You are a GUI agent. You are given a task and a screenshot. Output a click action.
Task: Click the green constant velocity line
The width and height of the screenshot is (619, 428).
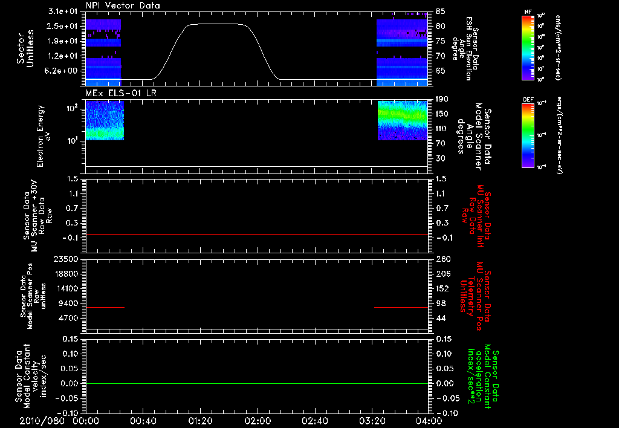point(256,383)
